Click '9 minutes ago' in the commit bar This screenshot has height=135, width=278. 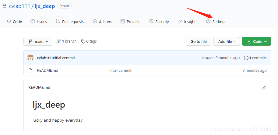(x=227, y=58)
